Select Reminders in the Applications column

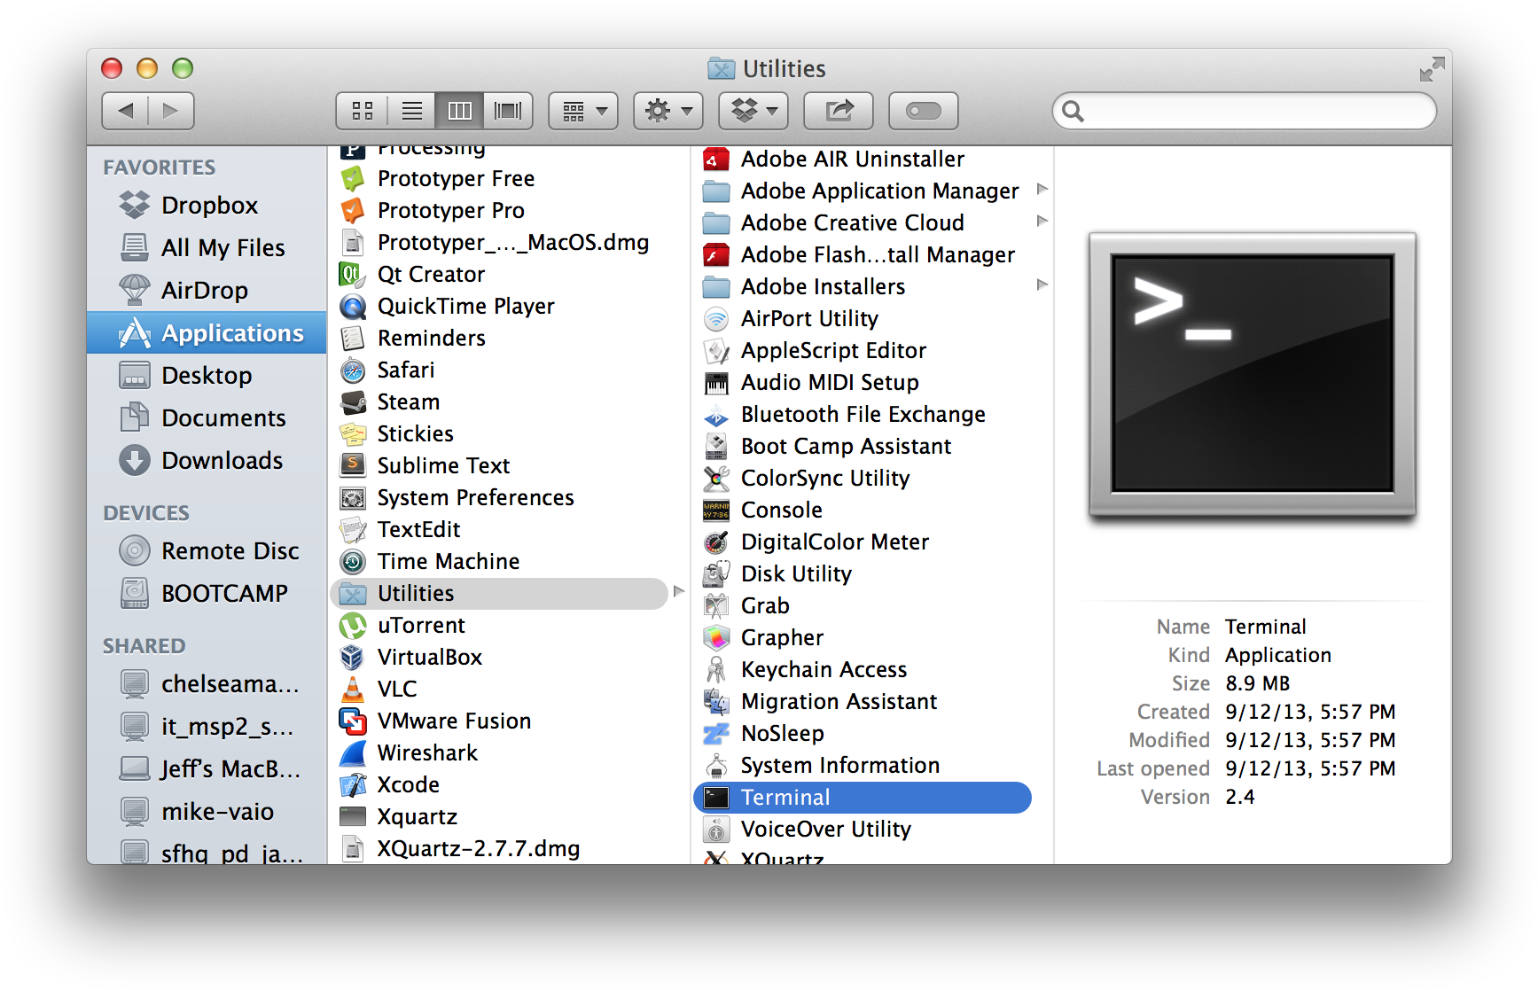click(500, 339)
